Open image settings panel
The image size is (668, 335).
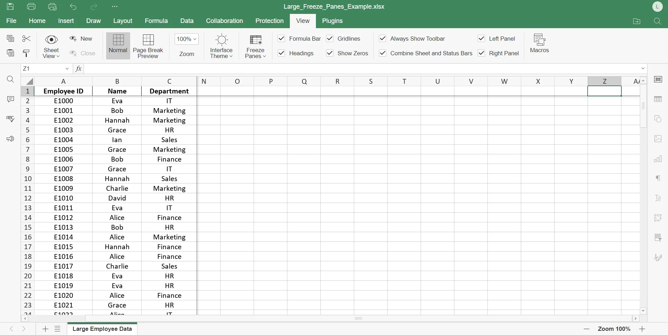[x=659, y=139]
